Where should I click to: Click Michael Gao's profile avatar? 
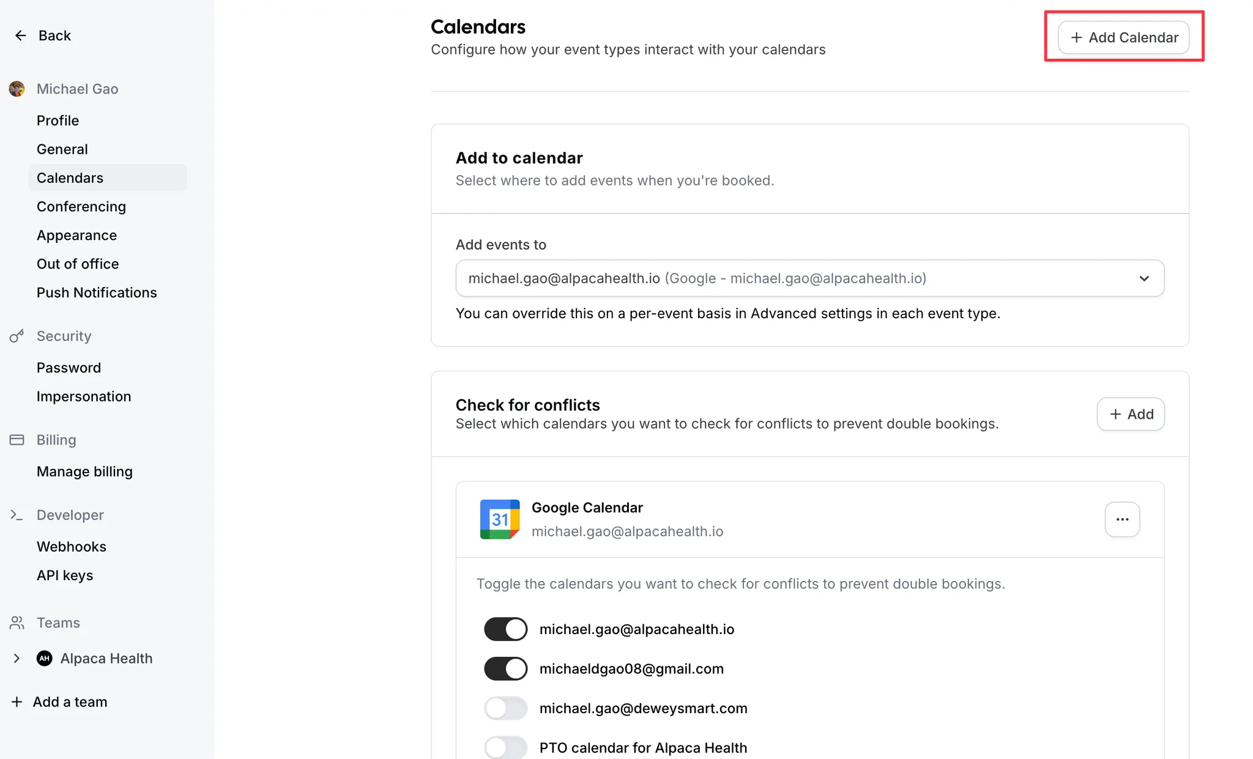tap(17, 89)
